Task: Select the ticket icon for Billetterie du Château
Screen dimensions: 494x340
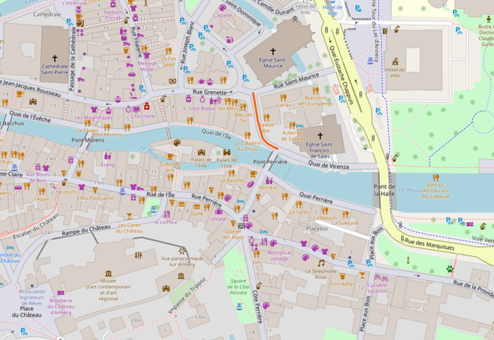Action: [61, 293]
